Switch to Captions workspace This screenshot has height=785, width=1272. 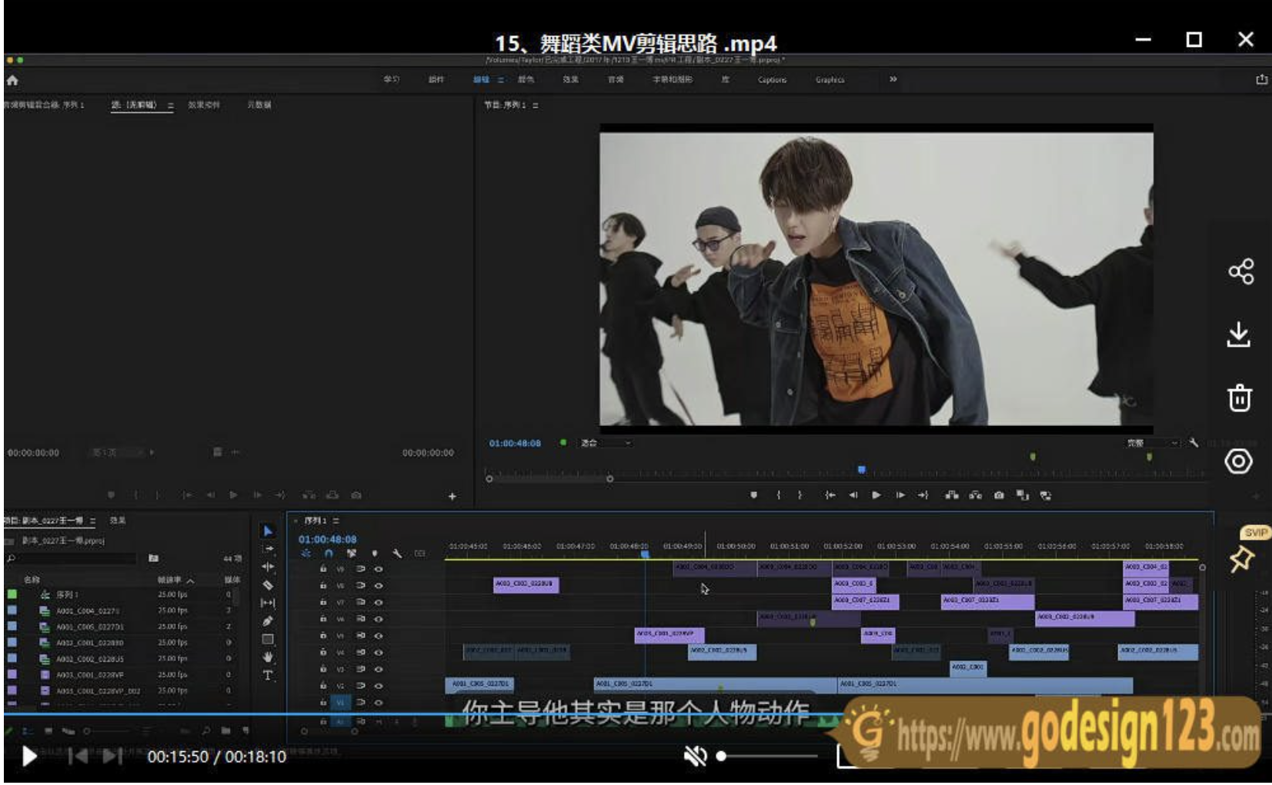point(772,79)
